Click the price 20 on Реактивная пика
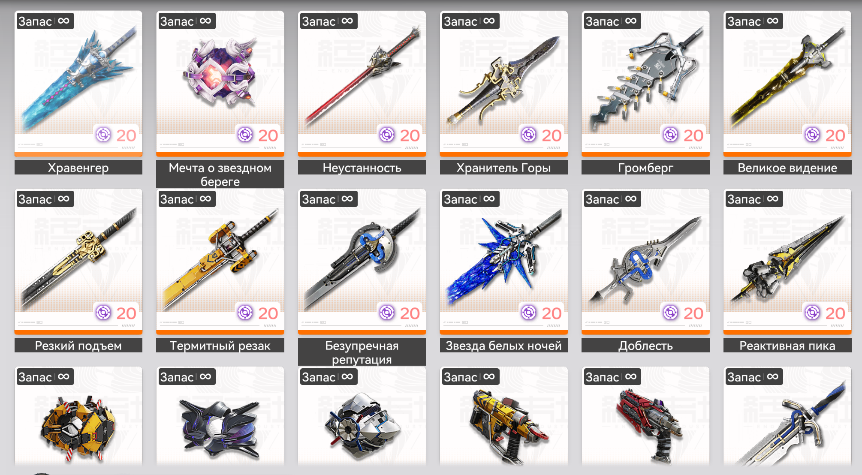Image resolution: width=862 pixels, height=475 pixels. pos(835,313)
